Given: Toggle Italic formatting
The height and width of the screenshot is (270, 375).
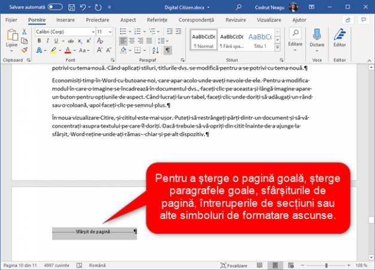Looking at the screenshot, I should (47, 41).
